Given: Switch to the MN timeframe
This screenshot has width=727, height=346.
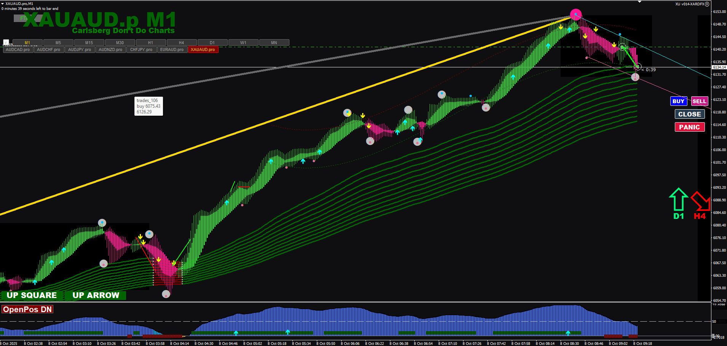Looking at the screenshot, I should click(x=274, y=43).
